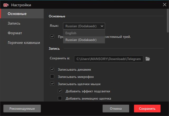Screen dimensions: 169x116
Task: Enable Добавить анимацию щелчка checkbox
Action: (60, 98)
